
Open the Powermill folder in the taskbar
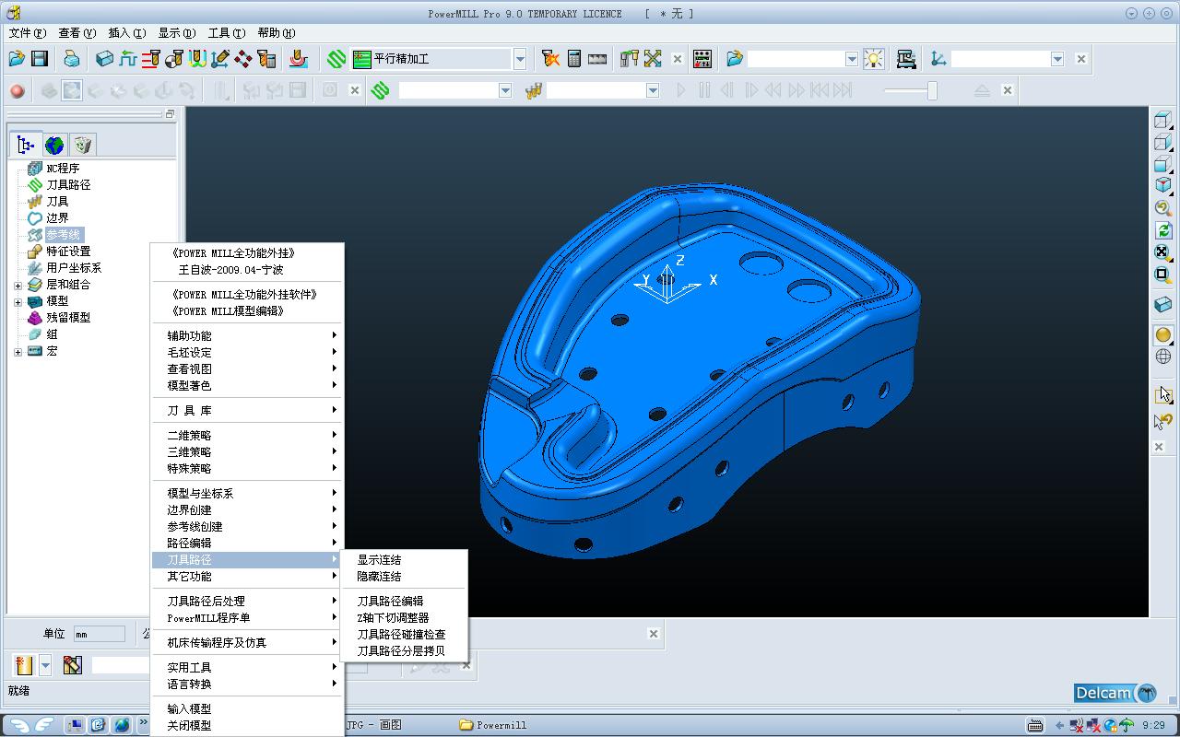click(x=493, y=725)
